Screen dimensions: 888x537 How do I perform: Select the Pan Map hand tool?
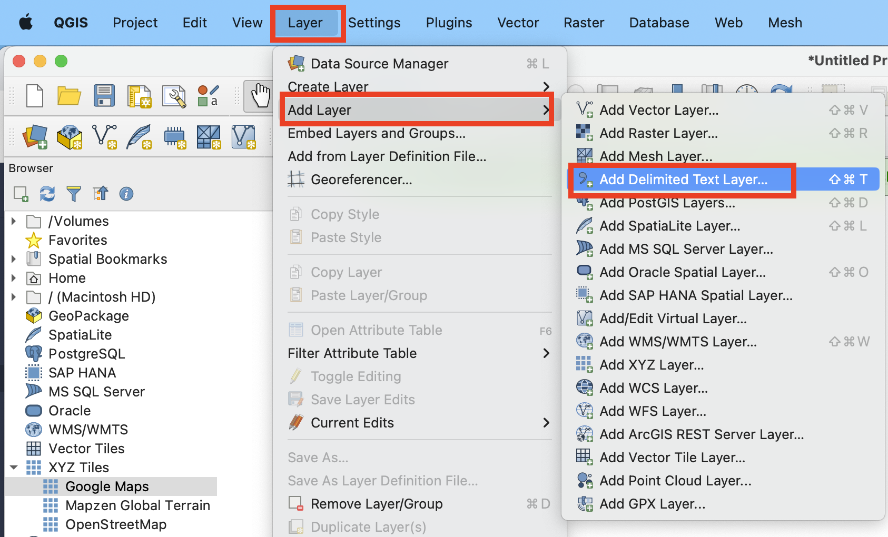point(260,96)
